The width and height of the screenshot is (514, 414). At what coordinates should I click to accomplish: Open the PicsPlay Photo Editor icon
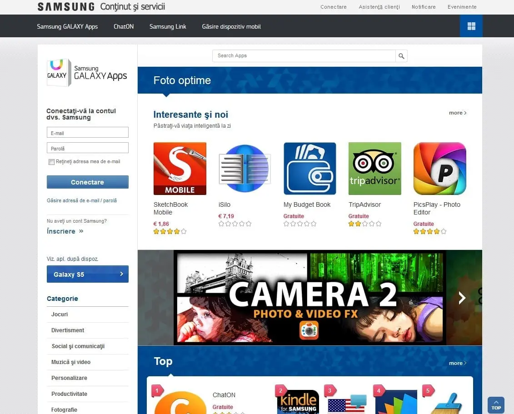coord(439,169)
